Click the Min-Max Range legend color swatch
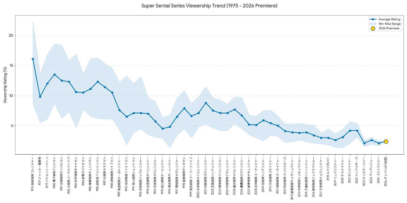The width and height of the screenshot is (407, 203). pos(373,24)
